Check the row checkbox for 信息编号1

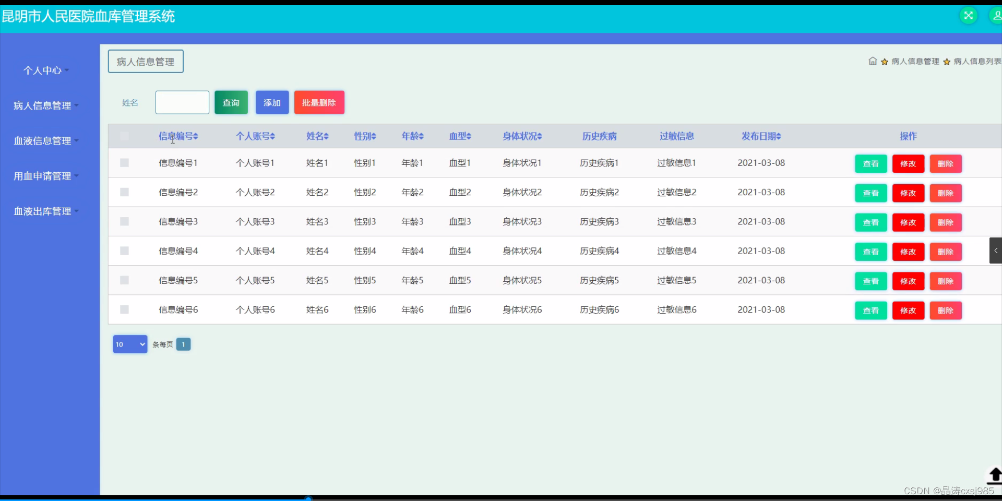coord(124,163)
